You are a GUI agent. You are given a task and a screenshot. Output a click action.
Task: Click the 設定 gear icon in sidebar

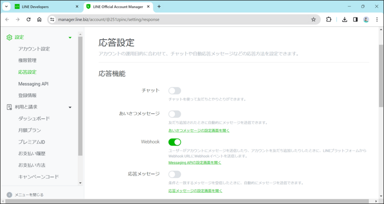[x=9, y=37]
